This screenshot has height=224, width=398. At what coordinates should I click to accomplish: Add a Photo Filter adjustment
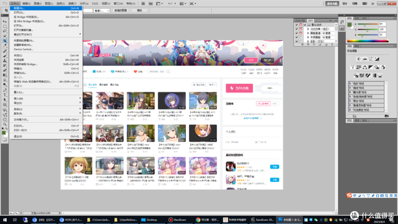[377, 67]
